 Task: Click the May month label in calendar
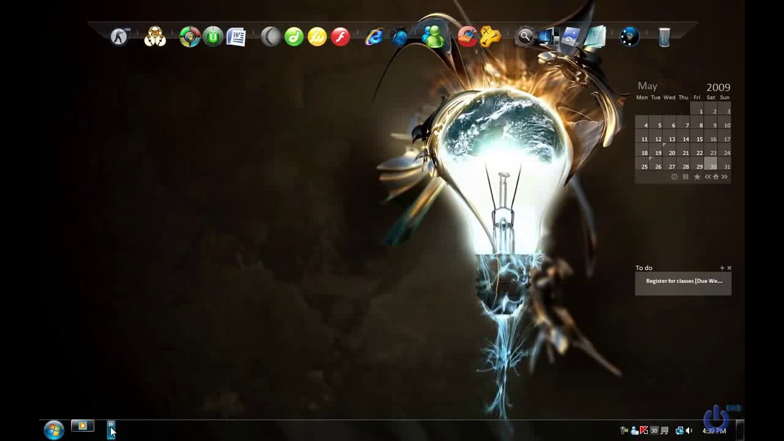pos(647,86)
